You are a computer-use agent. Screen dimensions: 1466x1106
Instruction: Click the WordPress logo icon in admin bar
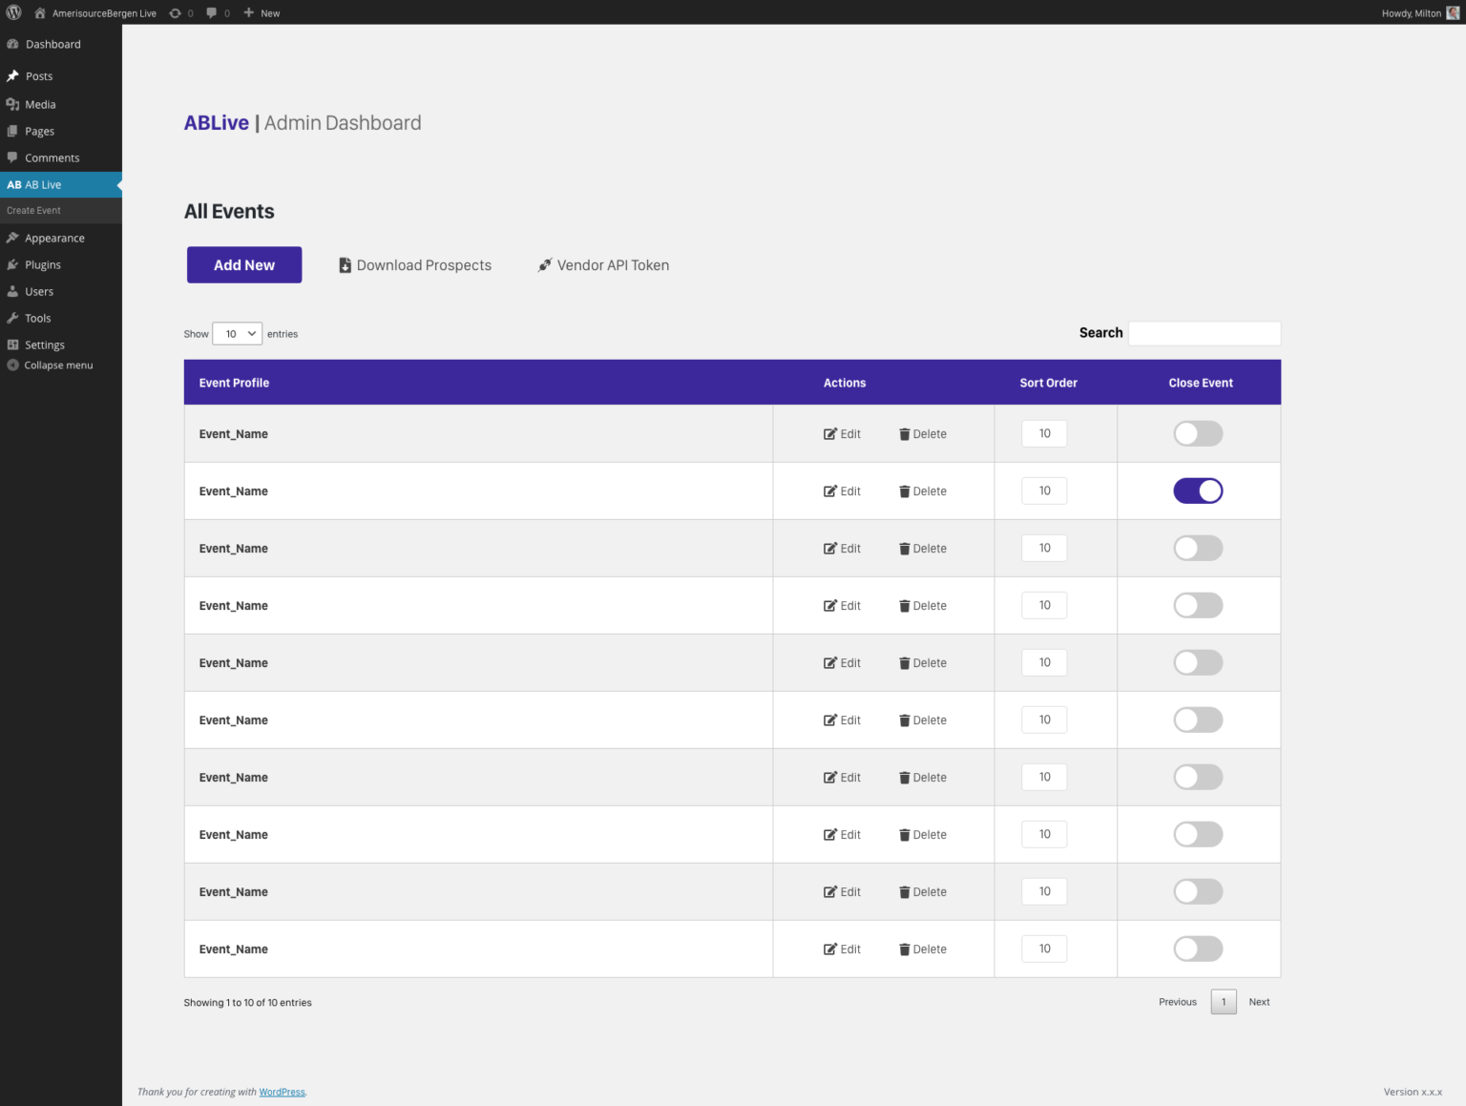click(13, 12)
